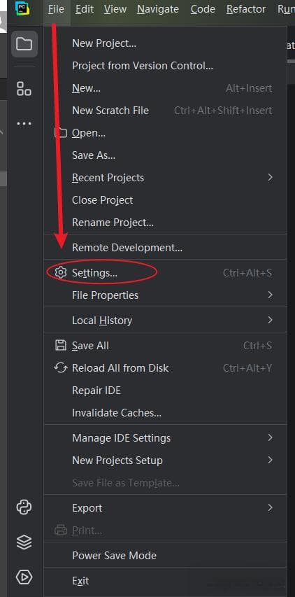
Task: Click the gear icon next to Settings
Action: tap(60, 273)
